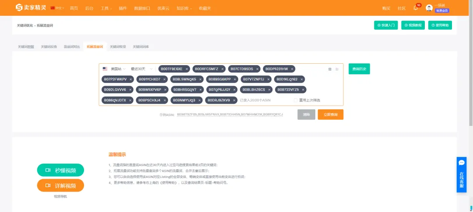Remove ASIN B00TF9E6XE tag
This screenshot has height=212, width=473.
point(187,69)
